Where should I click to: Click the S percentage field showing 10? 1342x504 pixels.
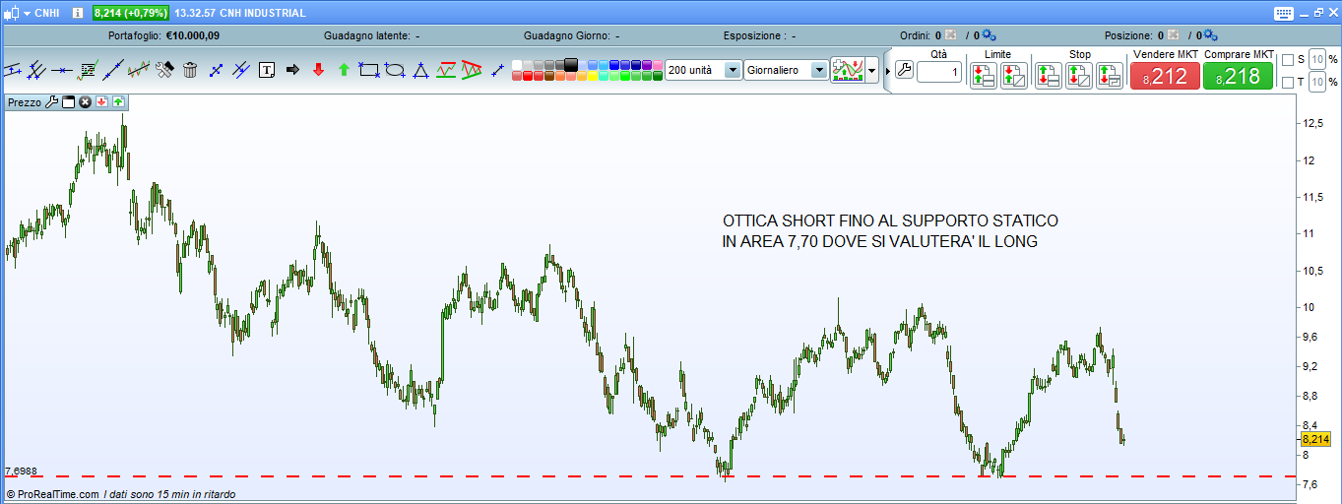coord(1317,59)
